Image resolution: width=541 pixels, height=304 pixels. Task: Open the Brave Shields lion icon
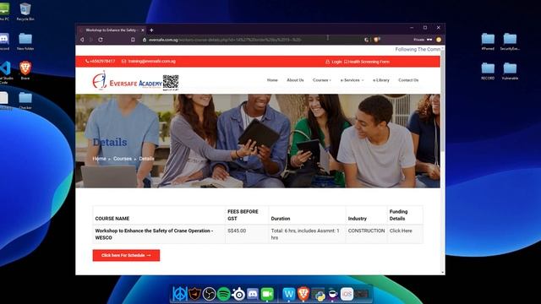377,40
